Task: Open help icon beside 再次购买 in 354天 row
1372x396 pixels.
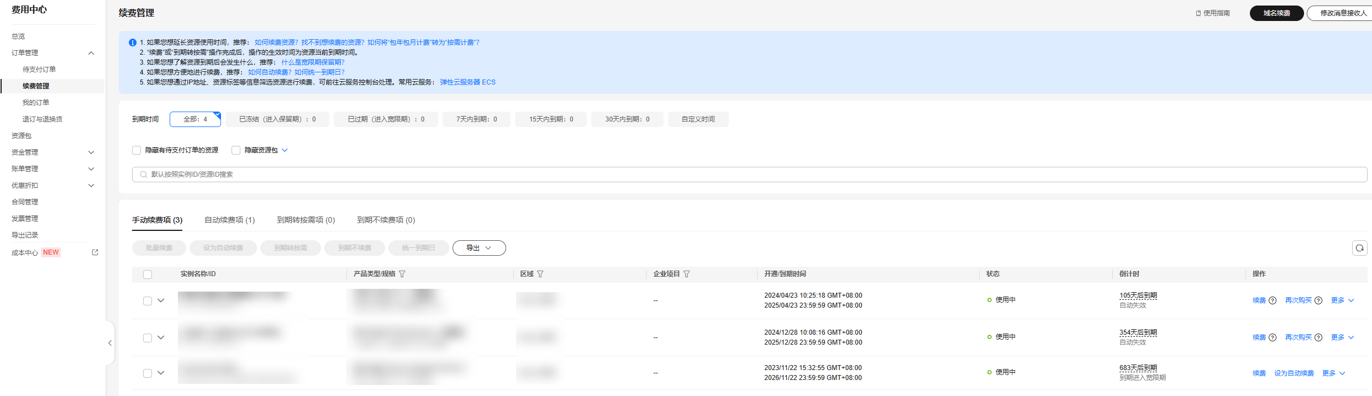Action: (x=1318, y=337)
